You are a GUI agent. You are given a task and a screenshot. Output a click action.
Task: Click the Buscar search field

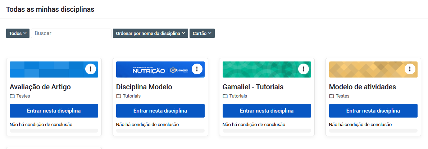71,33
